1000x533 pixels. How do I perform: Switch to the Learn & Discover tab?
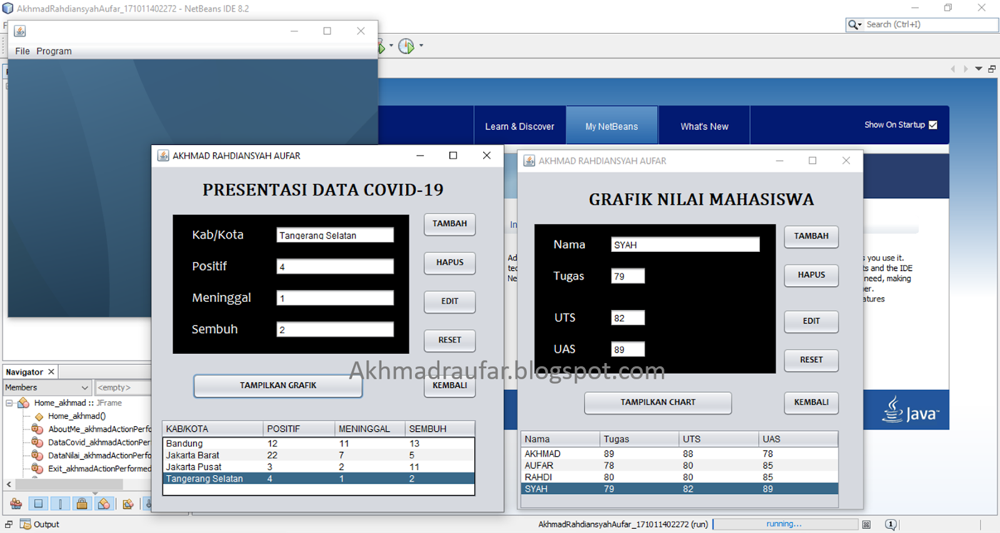pyautogui.click(x=519, y=126)
